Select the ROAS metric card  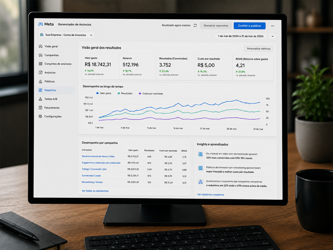(x=253, y=67)
